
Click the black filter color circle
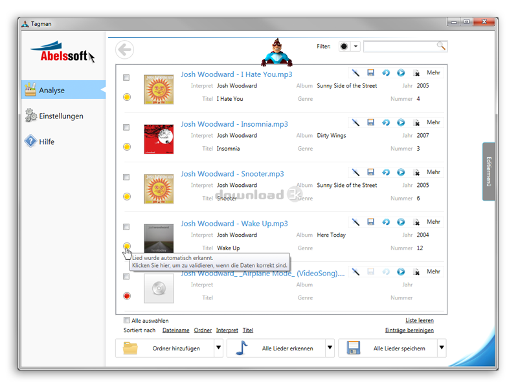[344, 47]
